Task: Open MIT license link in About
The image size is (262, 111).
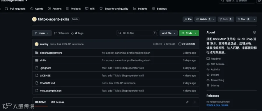Action: click(215, 64)
